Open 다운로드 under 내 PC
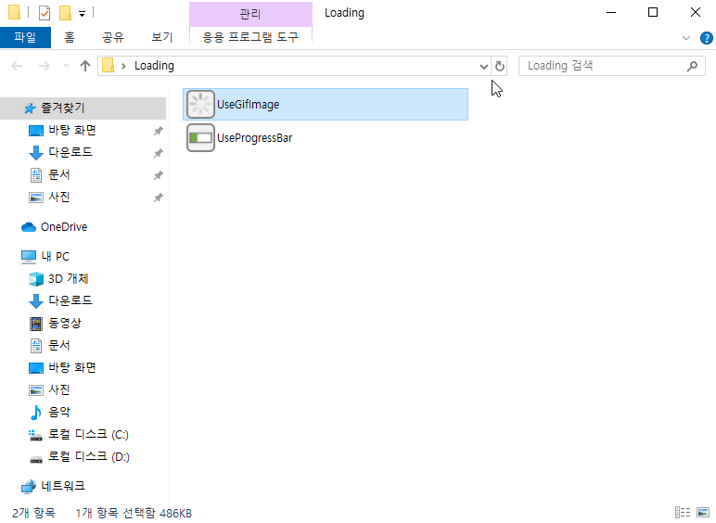Screen dimensions: 716x523 tap(70, 300)
